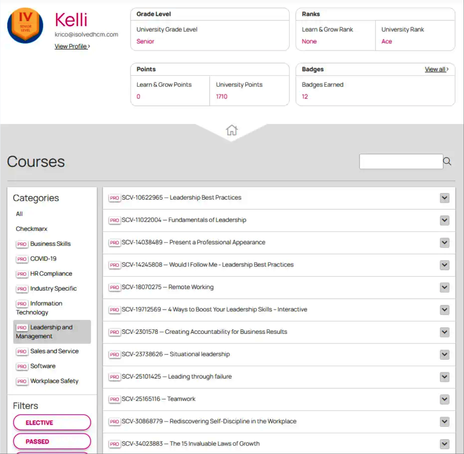Expand the Leading through failure course
The image size is (464, 454).
pos(444,377)
